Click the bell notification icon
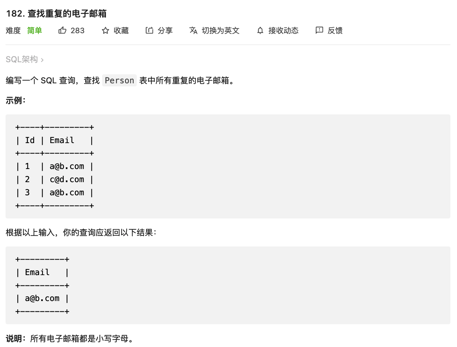 pyautogui.click(x=260, y=31)
